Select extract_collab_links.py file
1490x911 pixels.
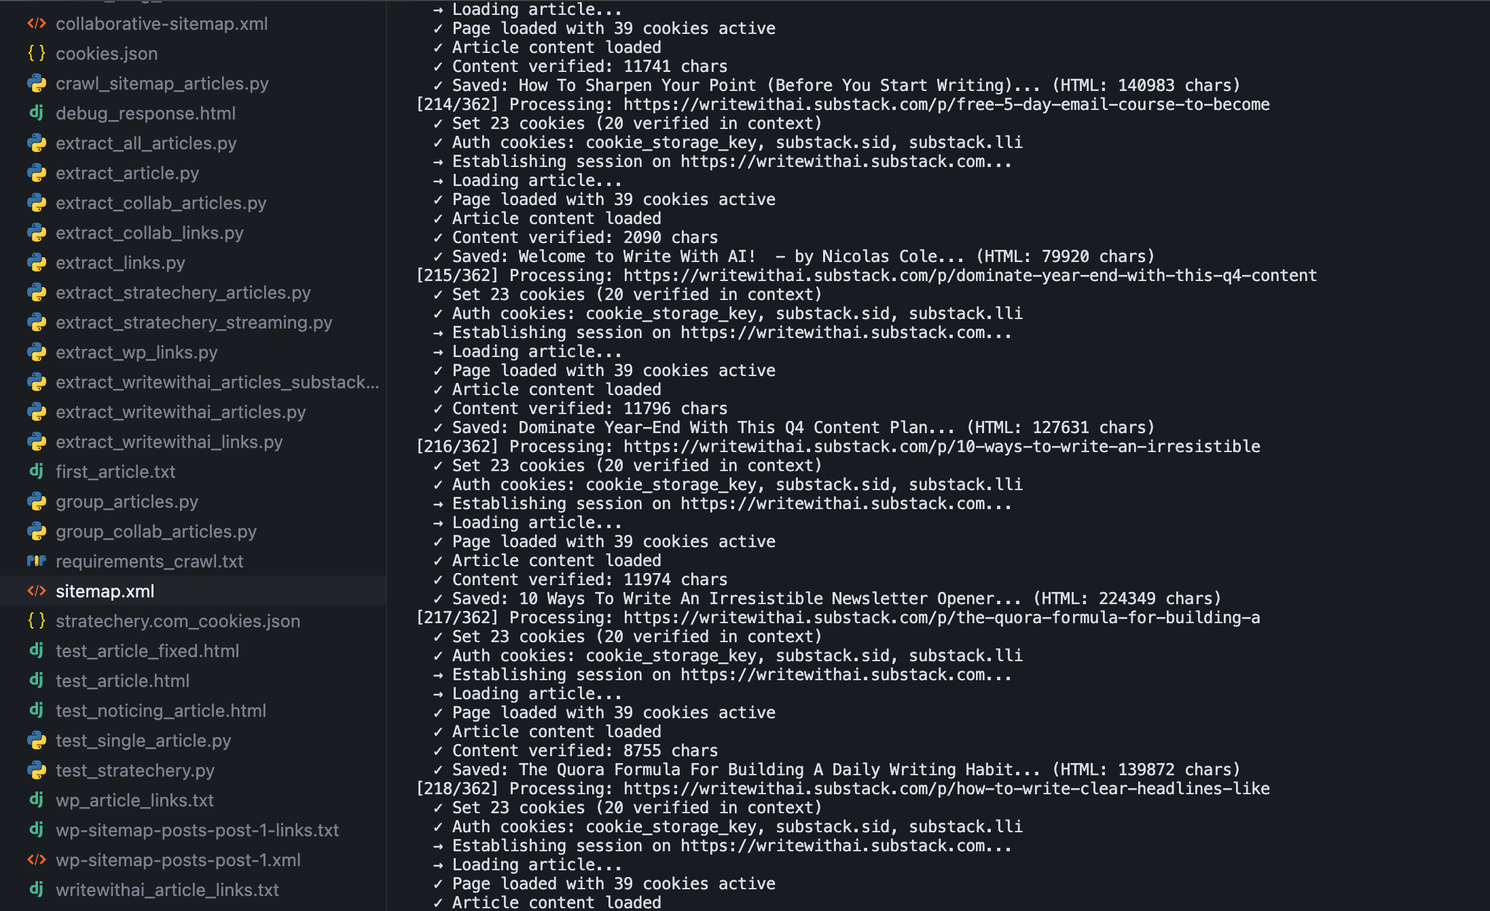149,233
